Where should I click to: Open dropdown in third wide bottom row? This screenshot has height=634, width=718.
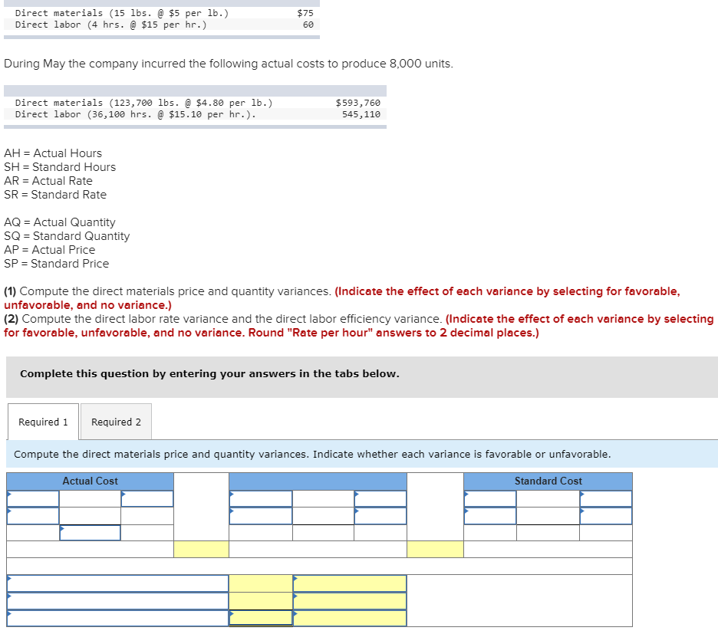coord(115,617)
